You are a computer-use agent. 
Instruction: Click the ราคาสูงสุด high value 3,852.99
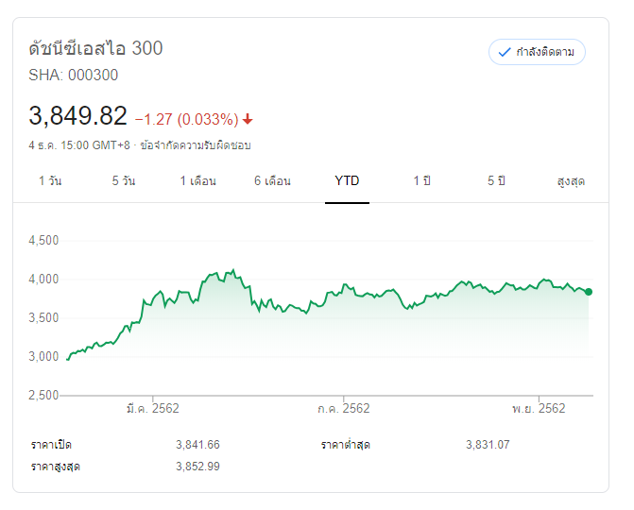click(197, 467)
